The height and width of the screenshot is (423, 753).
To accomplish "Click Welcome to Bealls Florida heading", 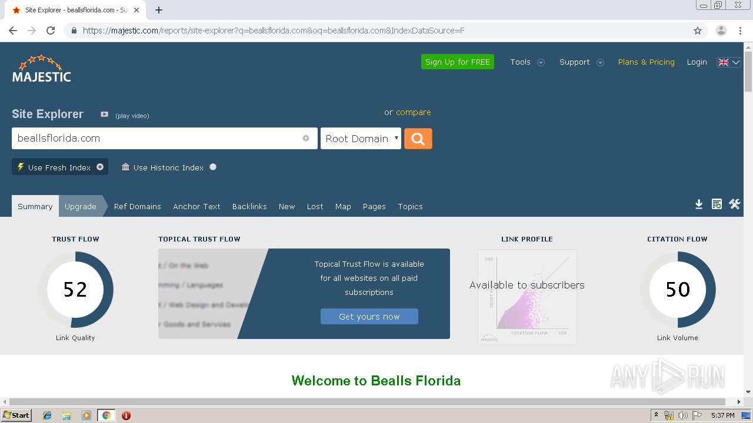I will [x=376, y=381].
